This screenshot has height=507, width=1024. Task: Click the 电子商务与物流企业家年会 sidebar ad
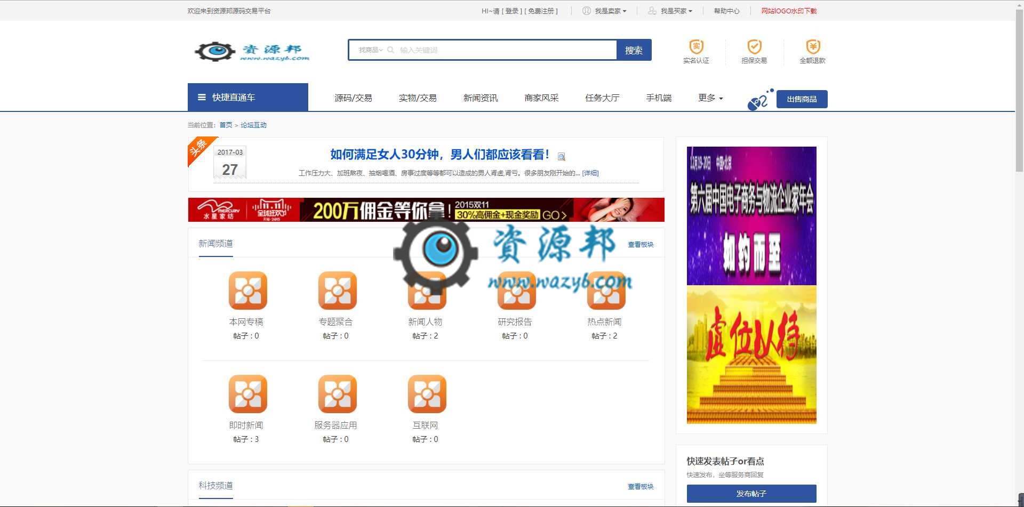(x=751, y=215)
